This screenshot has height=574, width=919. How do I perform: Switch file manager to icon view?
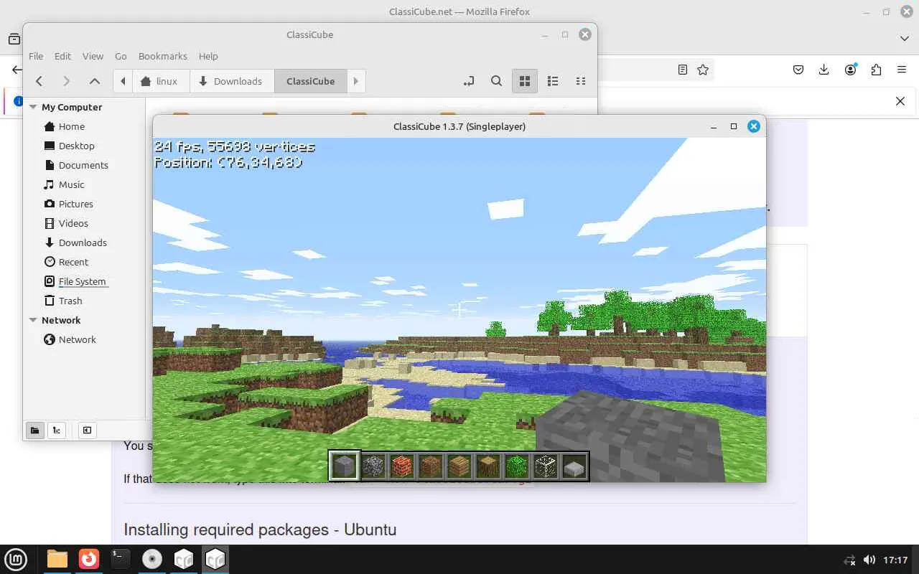coord(525,81)
